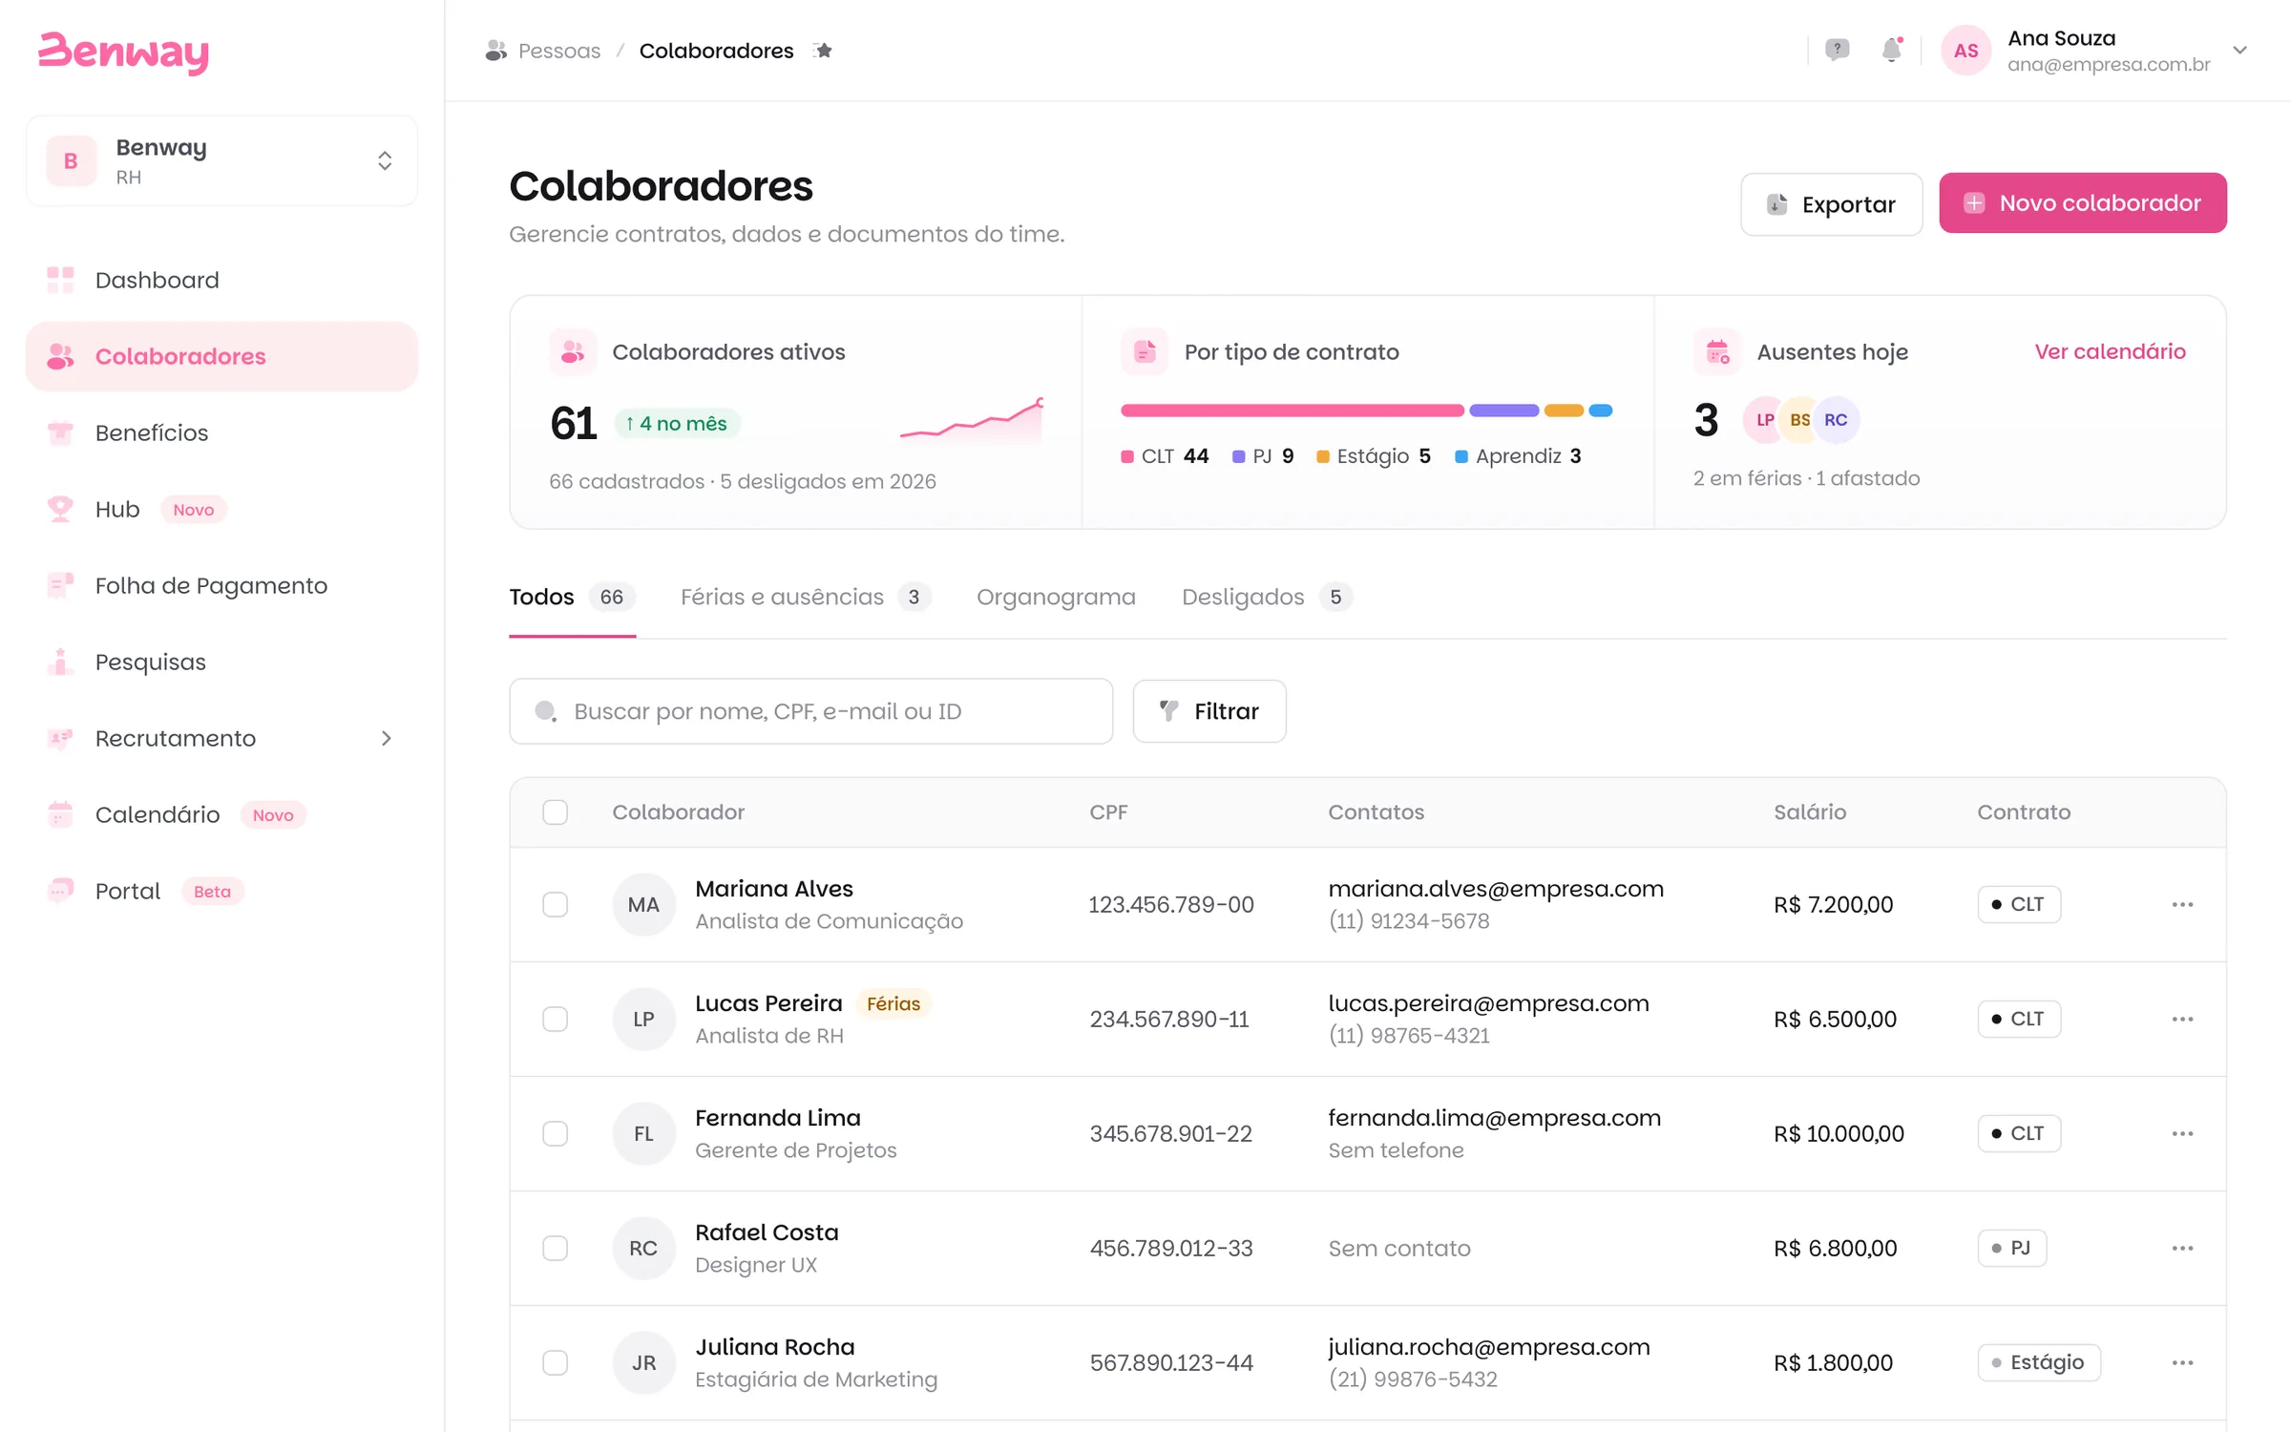The image size is (2291, 1432).
Task: Open row actions for Mariana Alves
Action: [x=2182, y=904]
